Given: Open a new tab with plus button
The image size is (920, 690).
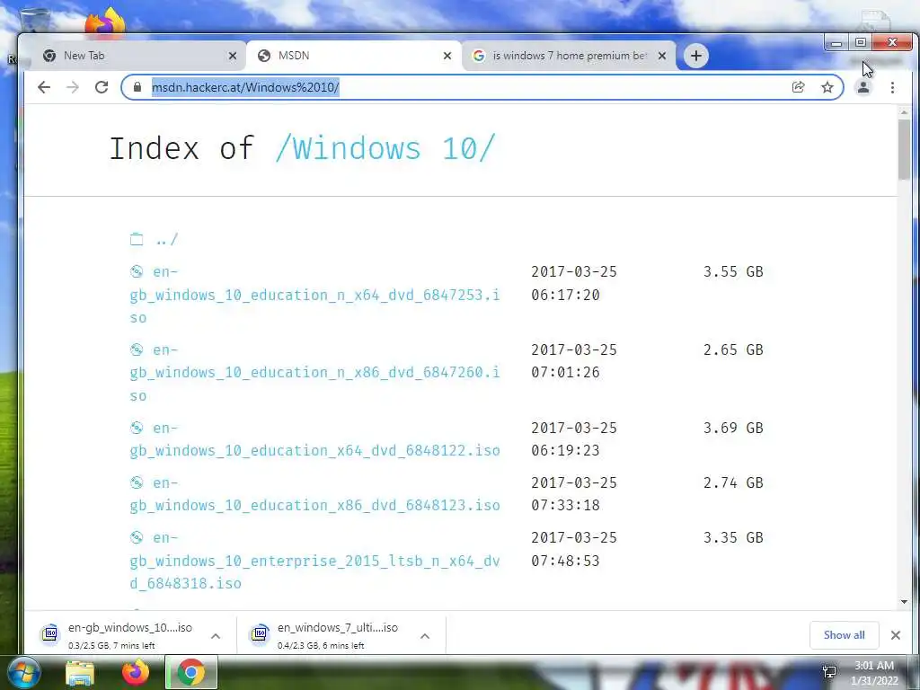Looking at the screenshot, I should pyautogui.click(x=696, y=56).
